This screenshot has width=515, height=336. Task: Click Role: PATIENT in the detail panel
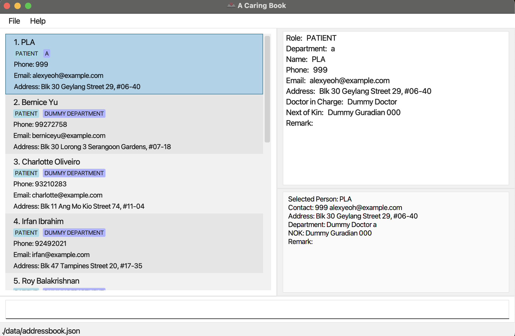click(x=311, y=38)
